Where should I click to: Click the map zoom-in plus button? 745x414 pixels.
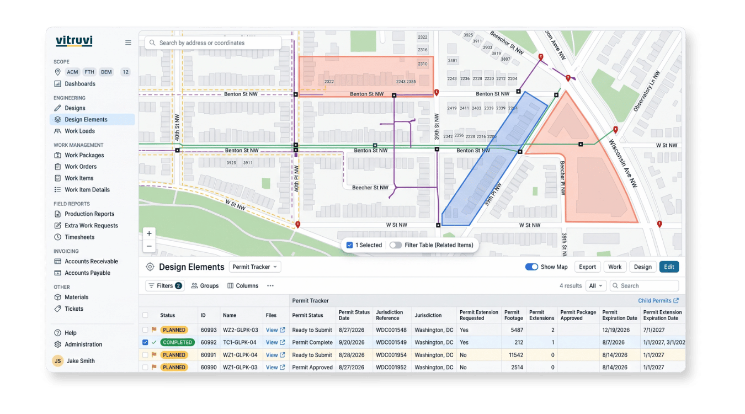149,233
